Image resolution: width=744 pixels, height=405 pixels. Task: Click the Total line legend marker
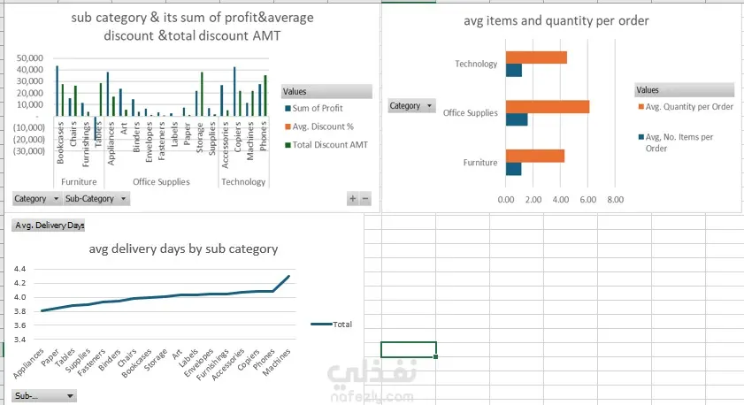pos(321,325)
